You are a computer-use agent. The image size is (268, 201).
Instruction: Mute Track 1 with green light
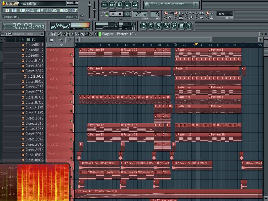71,55
